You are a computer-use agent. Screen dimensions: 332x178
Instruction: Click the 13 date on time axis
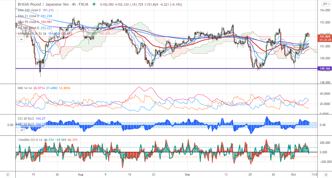(226, 175)
